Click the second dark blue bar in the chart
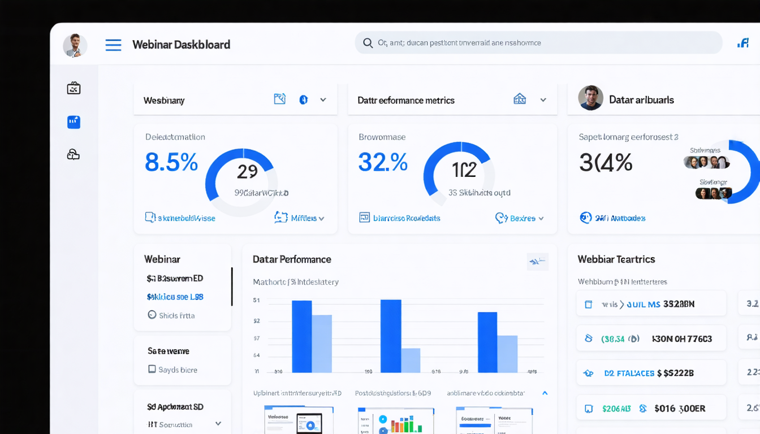 pyautogui.click(x=391, y=336)
